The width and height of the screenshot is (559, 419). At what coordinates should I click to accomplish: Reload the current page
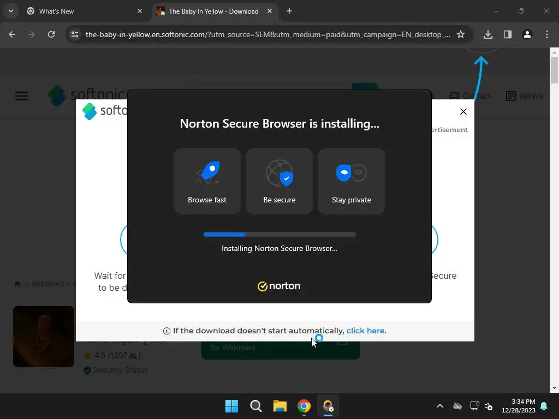[51, 34]
